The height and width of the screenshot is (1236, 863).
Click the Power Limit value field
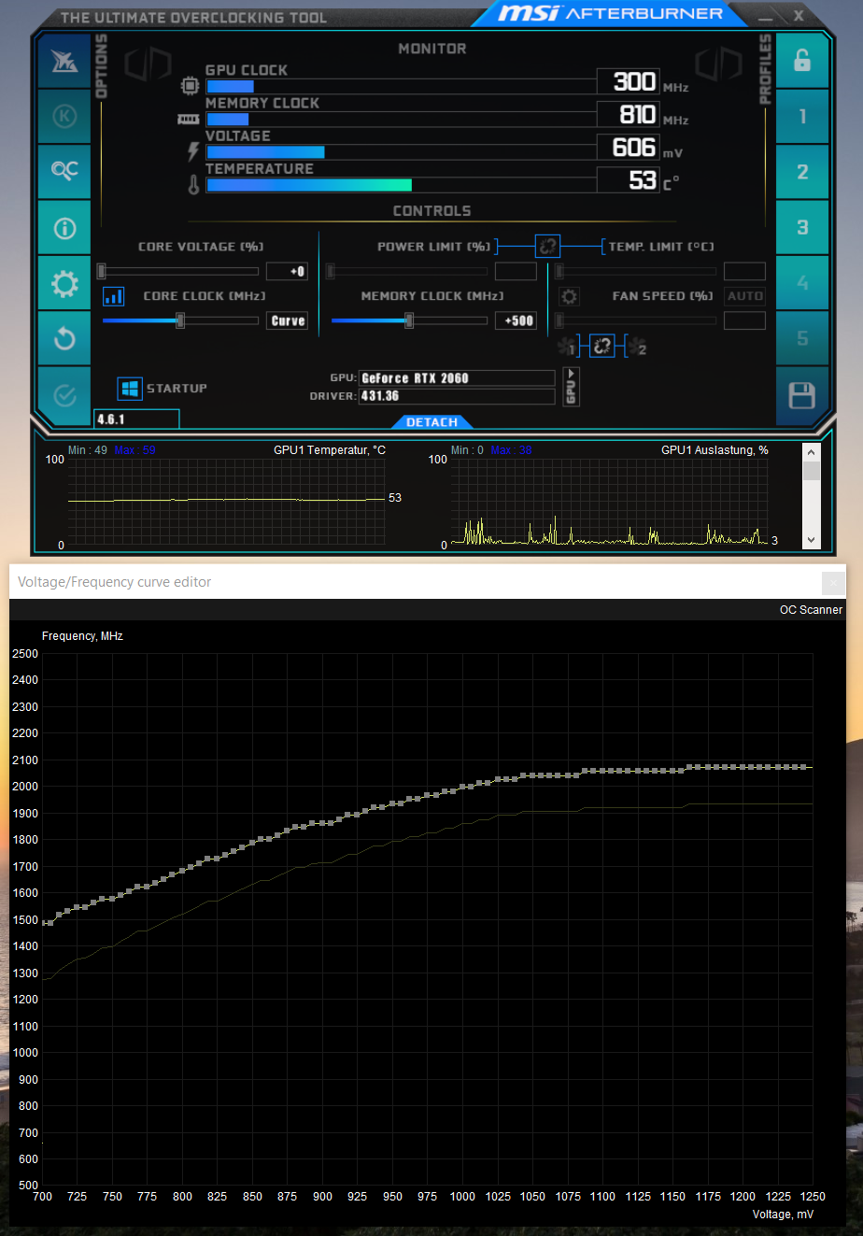[516, 272]
